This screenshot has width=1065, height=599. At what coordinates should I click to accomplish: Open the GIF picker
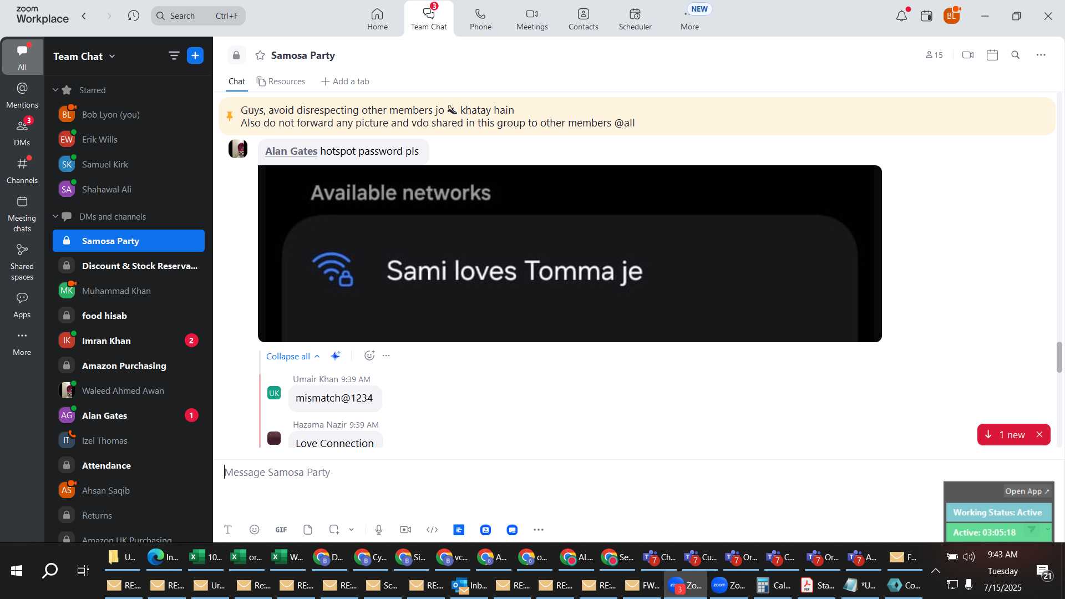click(x=281, y=530)
